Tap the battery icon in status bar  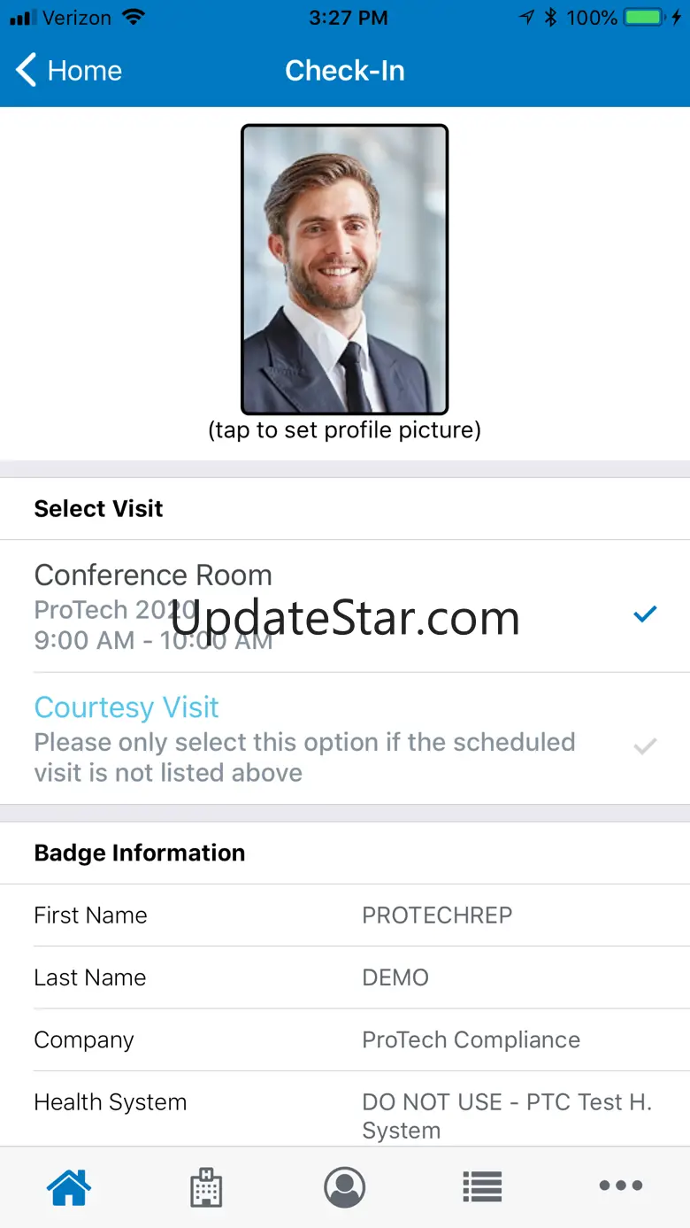pyautogui.click(x=645, y=18)
